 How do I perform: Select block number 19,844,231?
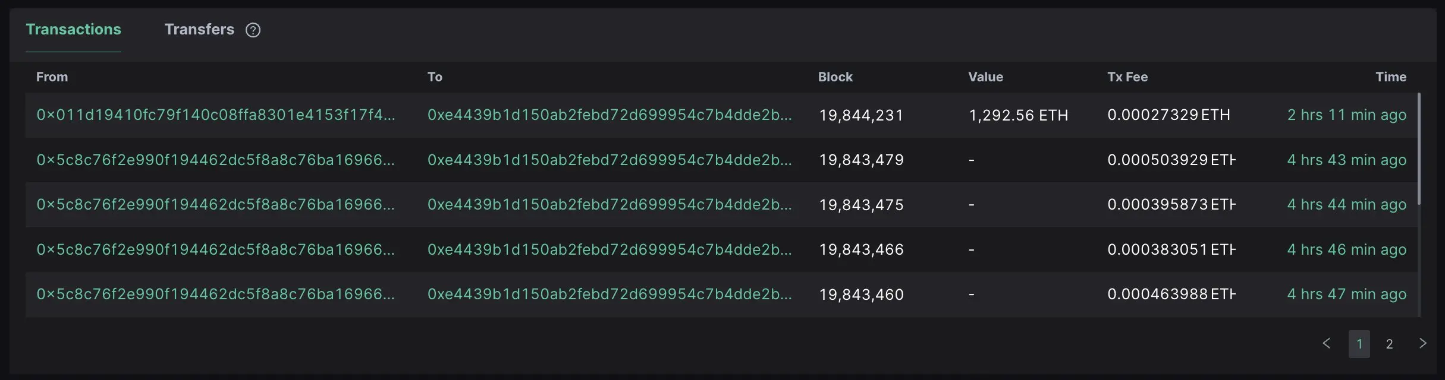(x=860, y=115)
